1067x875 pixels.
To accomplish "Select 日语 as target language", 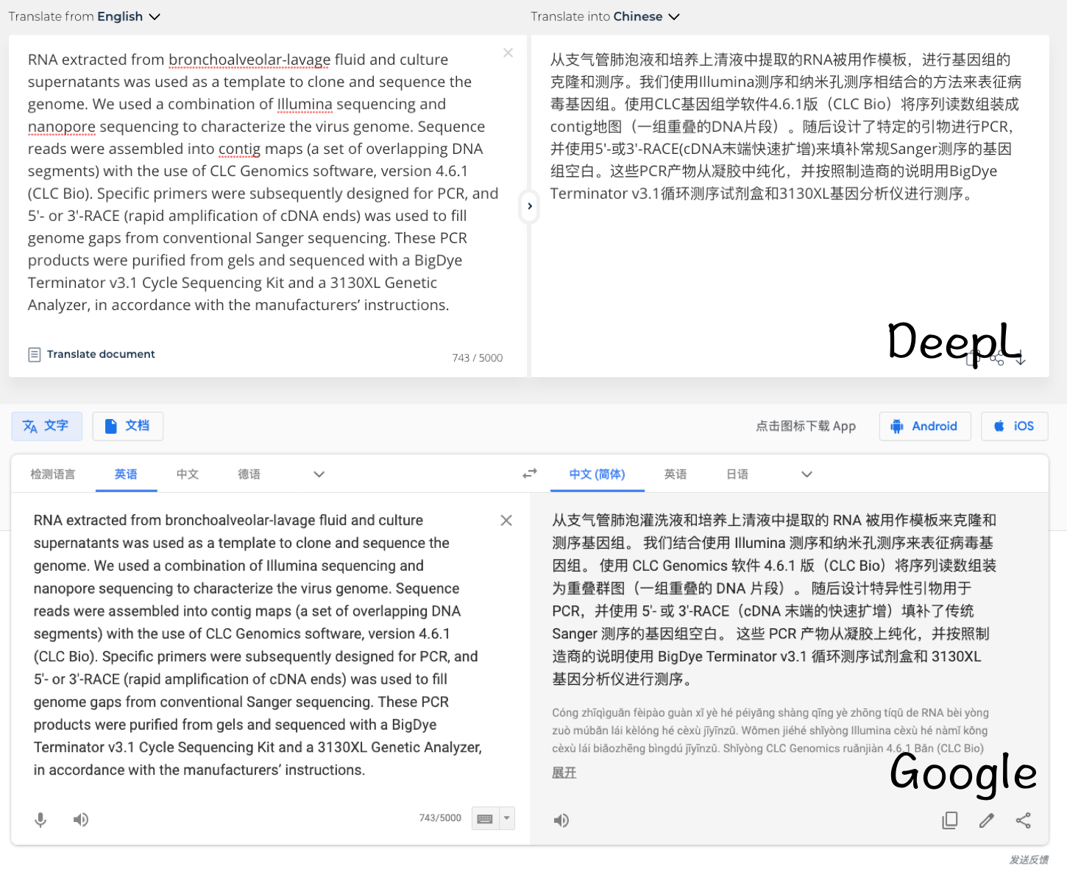I will (x=737, y=474).
